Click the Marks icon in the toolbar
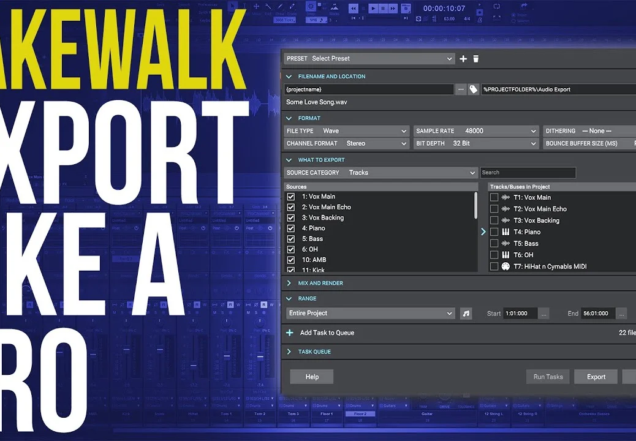636x441 pixels. tap(335, 7)
